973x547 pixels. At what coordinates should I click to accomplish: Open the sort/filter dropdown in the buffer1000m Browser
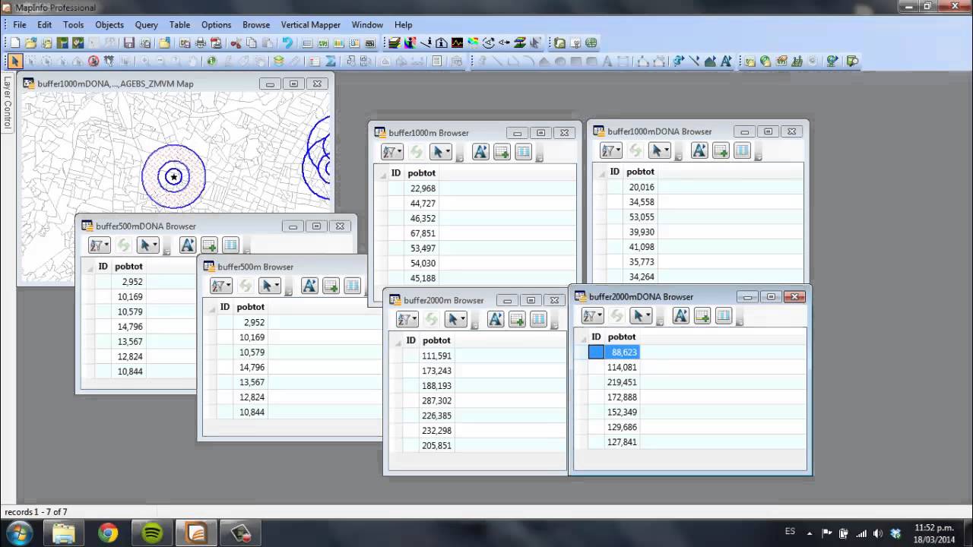[x=392, y=152]
